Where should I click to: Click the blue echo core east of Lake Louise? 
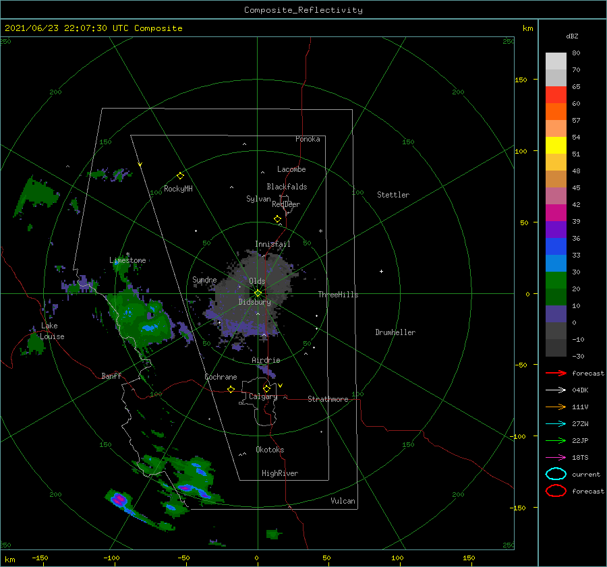coord(148,328)
